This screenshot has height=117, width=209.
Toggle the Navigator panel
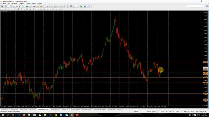pyautogui.click(x=17, y=6)
